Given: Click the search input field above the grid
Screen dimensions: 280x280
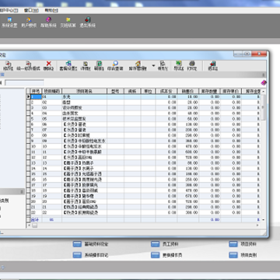Looking at the screenshot, I should [24, 82].
